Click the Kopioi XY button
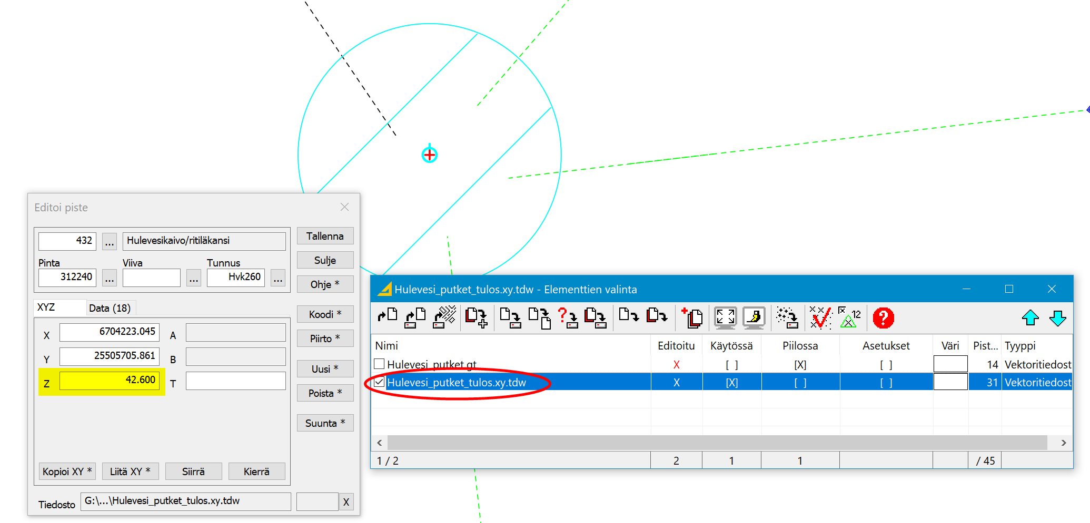Viewport: 1090px width, 523px height. (67, 471)
